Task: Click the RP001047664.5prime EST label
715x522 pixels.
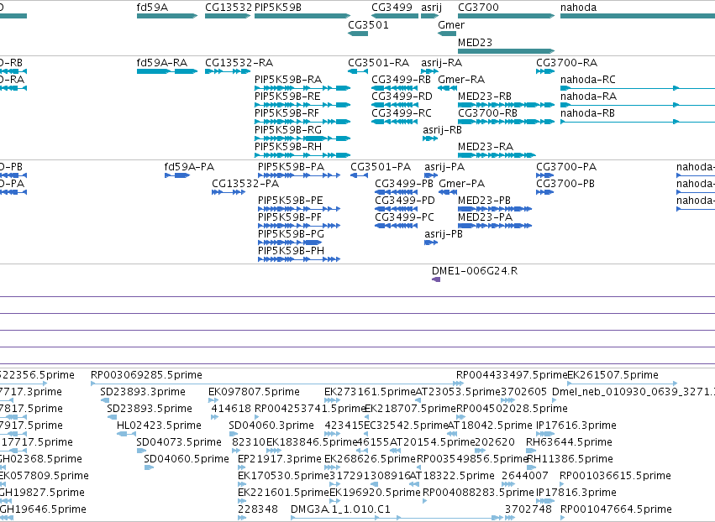Action: point(616,509)
